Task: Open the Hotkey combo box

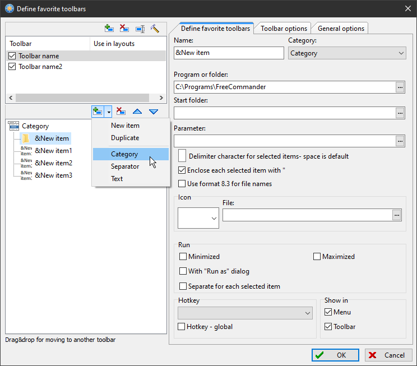Action: point(245,313)
